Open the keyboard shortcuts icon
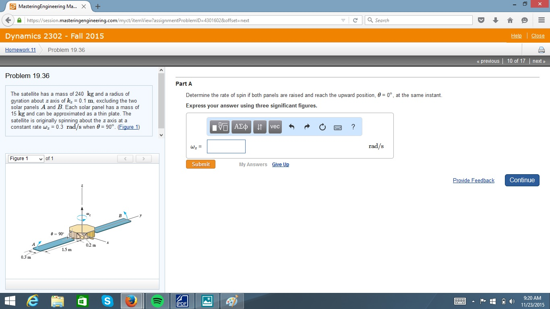The image size is (550, 309). point(337,127)
